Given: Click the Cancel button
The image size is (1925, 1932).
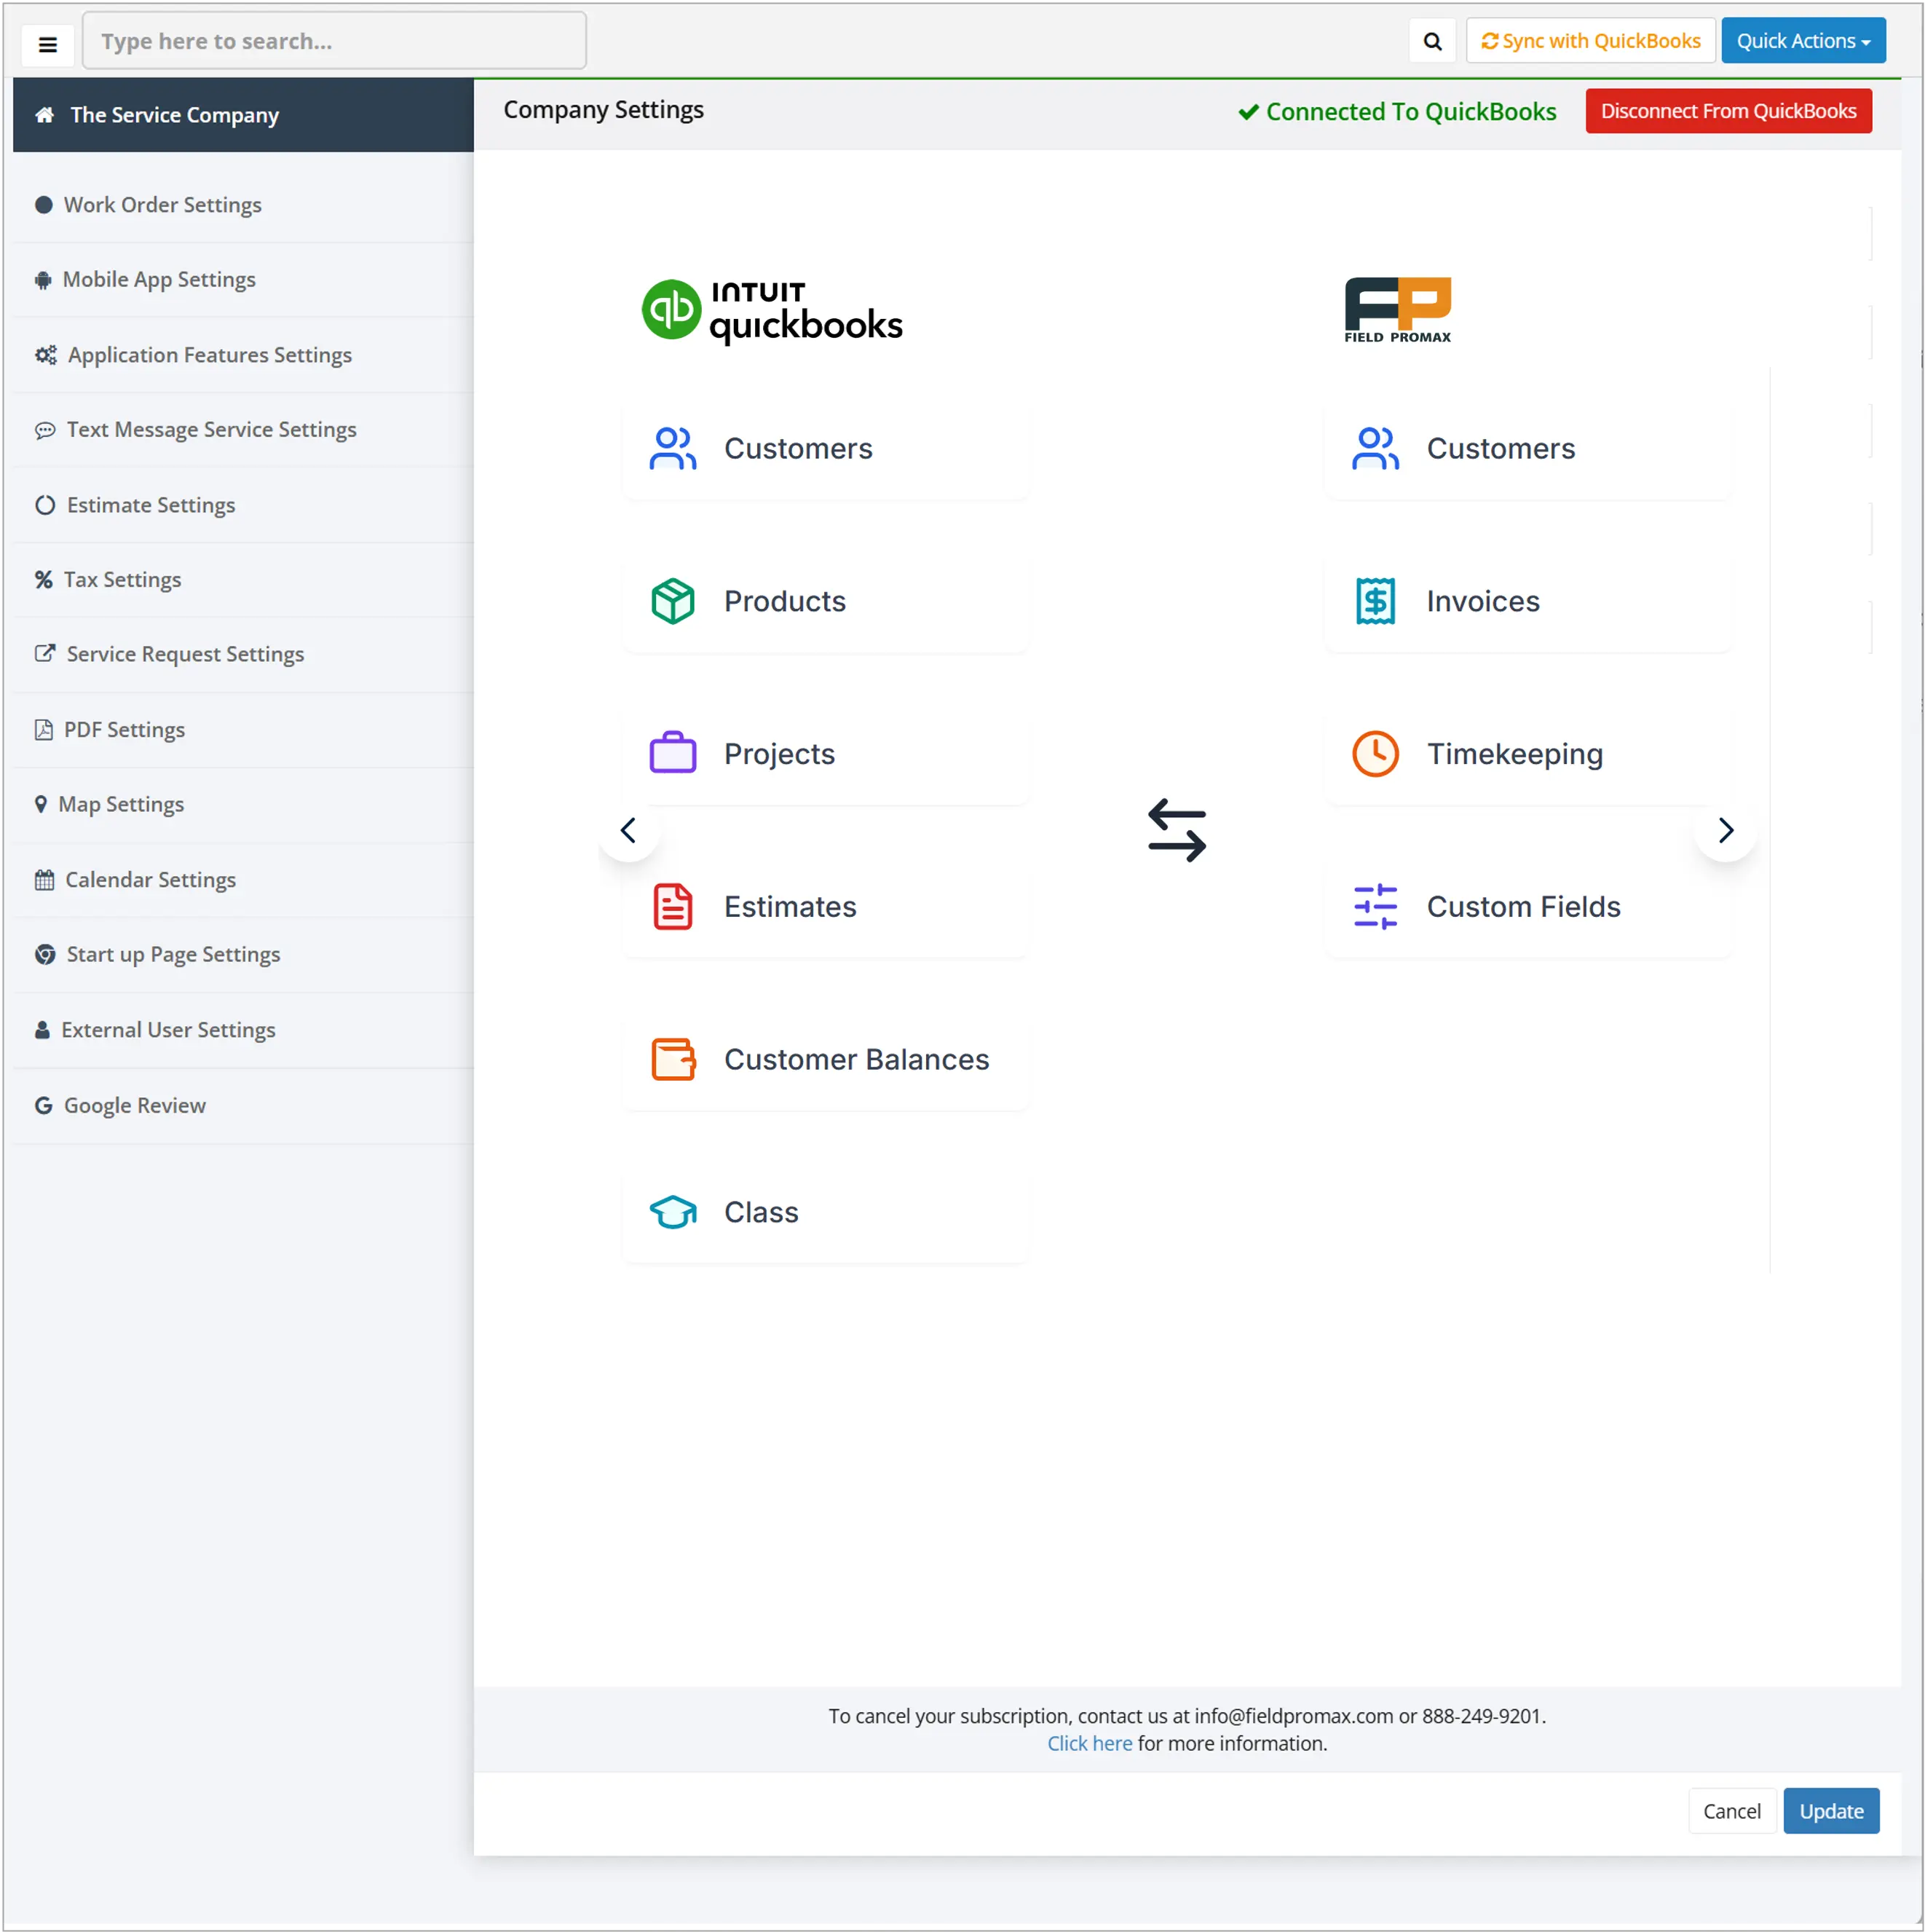Looking at the screenshot, I should 1732,1811.
